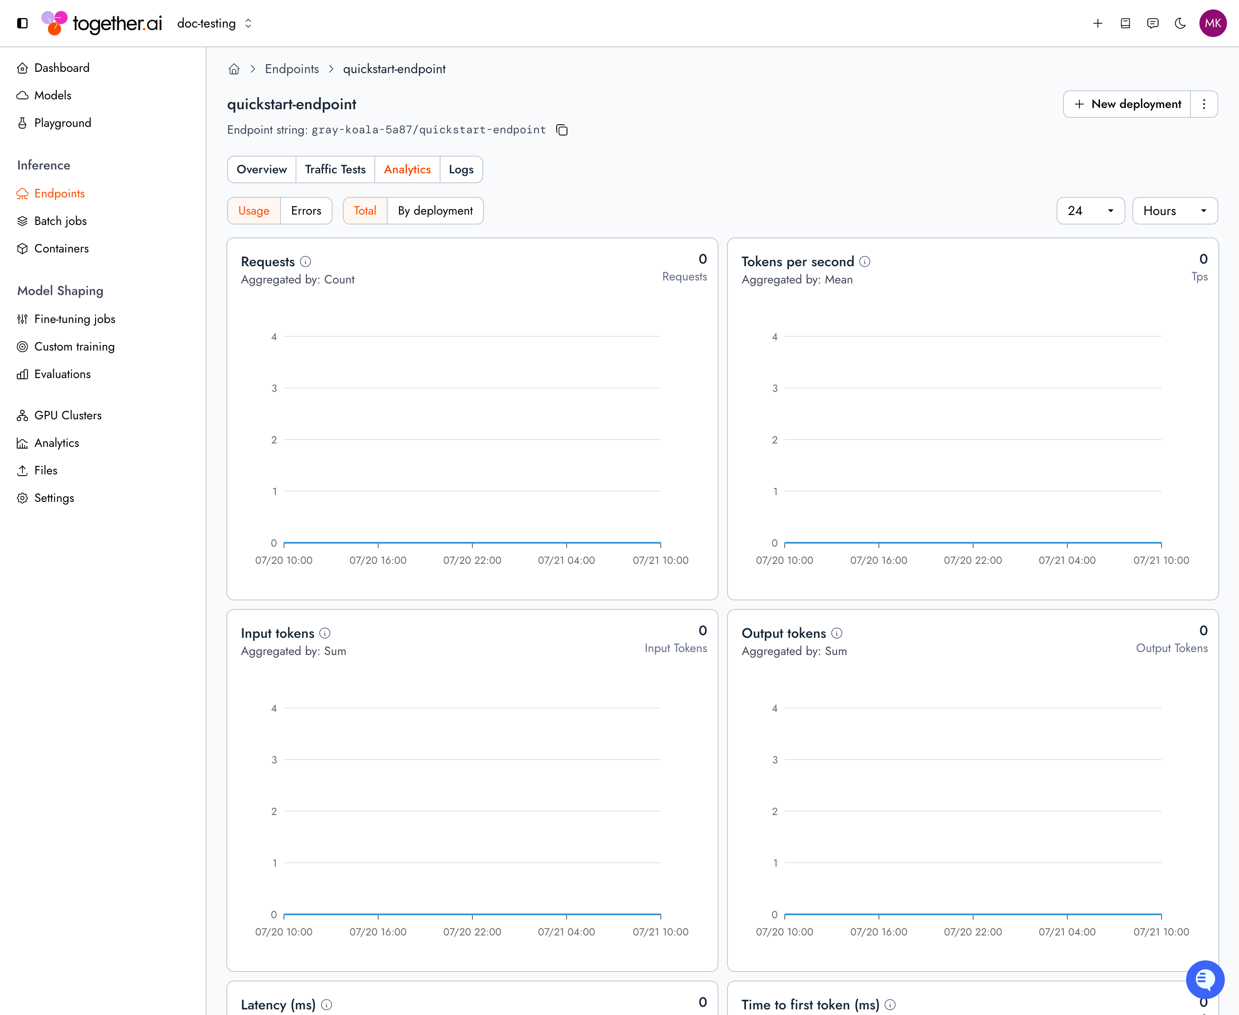Screen dimensions: 1239x1015
Task: Open the doc-testing project switcher
Action: [x=214, y=23]
